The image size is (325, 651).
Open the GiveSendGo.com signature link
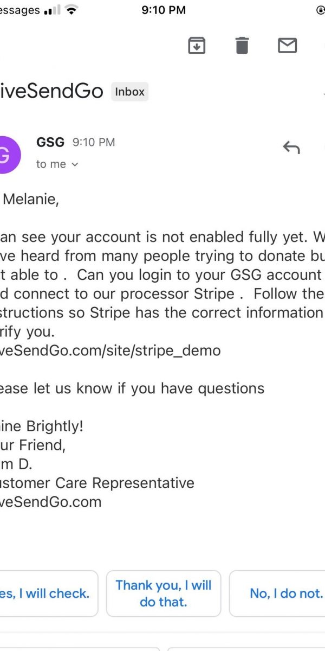[51, 502]
